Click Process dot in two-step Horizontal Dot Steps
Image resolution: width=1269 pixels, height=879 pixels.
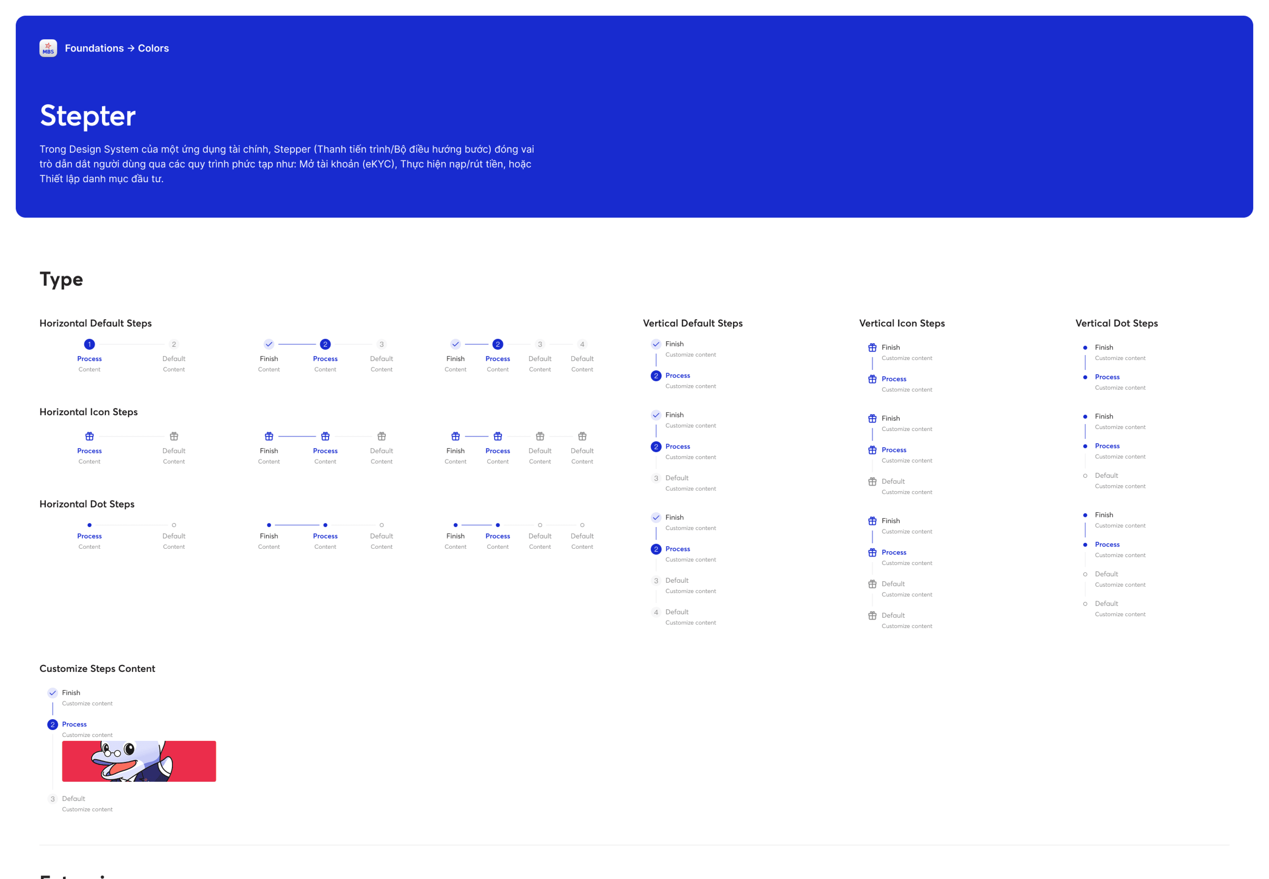coord(89,525)
